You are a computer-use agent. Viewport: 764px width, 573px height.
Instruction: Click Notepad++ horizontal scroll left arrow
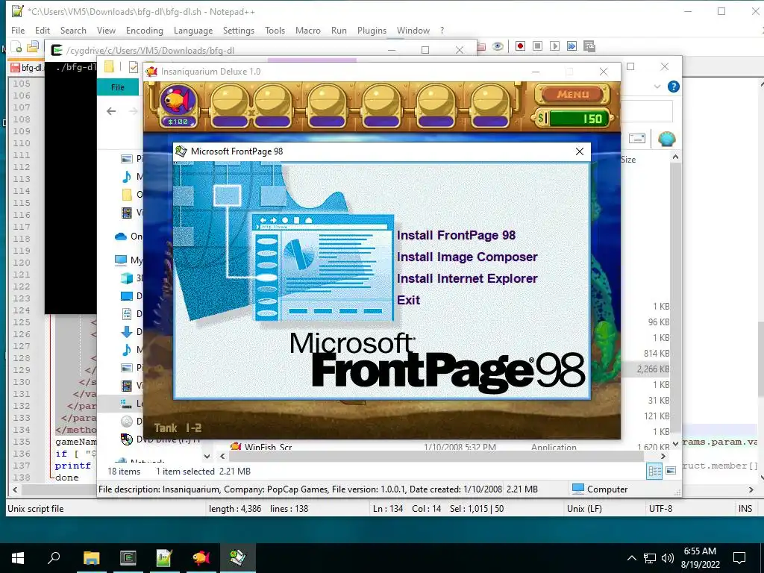(x=15, y=489)
